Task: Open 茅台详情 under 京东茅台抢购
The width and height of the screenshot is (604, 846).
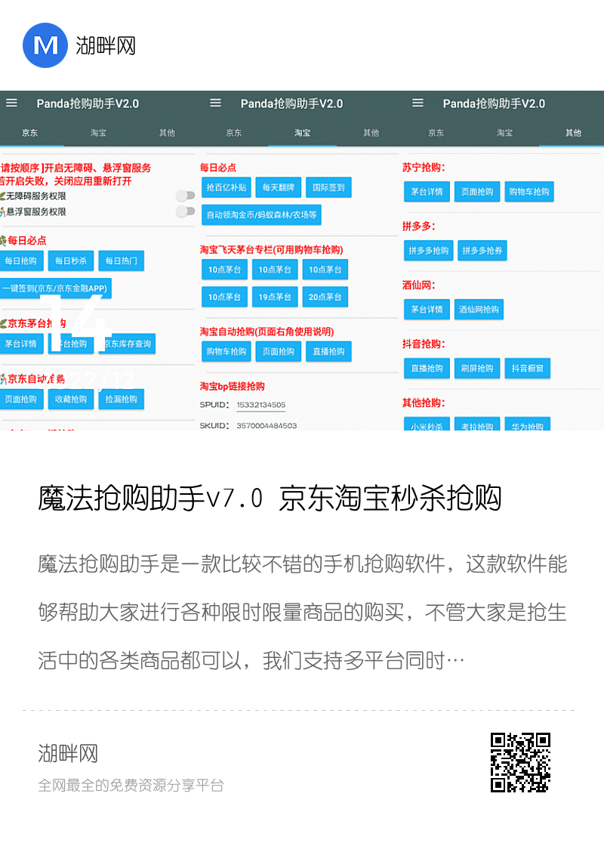Action: coord(21,344)
